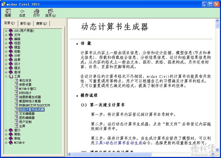Click the book icon beside 模型
221x158 pixels.
[x=11, y=47]
